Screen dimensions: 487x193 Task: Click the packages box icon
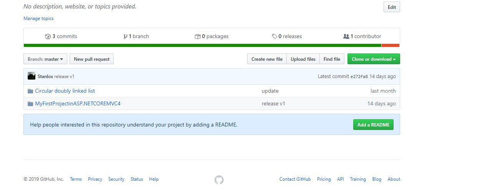[198, 37]
